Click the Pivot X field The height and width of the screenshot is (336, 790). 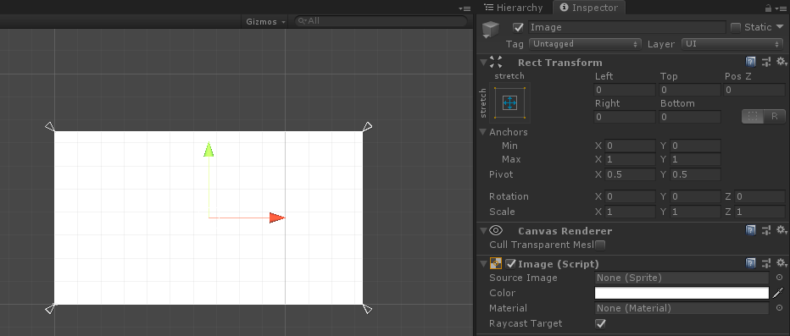[x=630, y=174]
